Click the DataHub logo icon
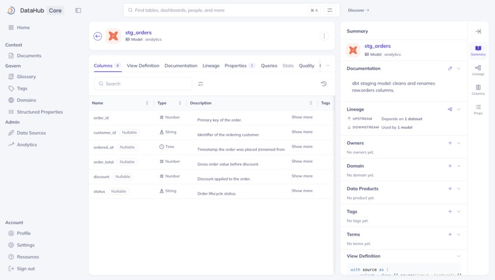Image resolution: width=495 pixels, height=280 pixels. click(x=11, y=10)
